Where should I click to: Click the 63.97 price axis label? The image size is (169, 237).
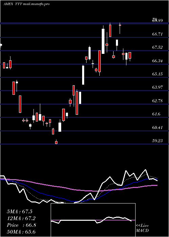pyautogui.click(x=158, y=87)
